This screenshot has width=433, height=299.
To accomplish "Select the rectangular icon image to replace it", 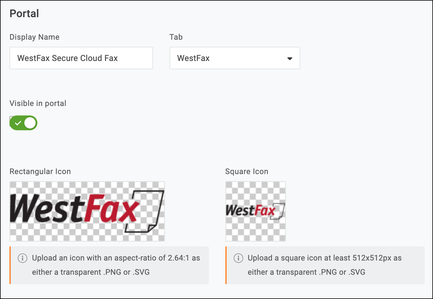I will point(87,211).
